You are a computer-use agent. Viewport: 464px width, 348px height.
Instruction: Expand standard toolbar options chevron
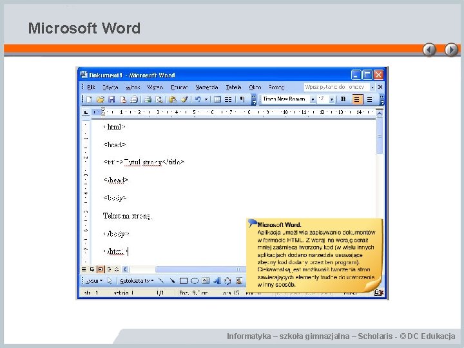254,99
